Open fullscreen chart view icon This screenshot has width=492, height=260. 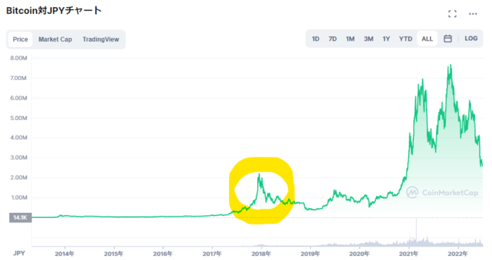pos(452,14)
